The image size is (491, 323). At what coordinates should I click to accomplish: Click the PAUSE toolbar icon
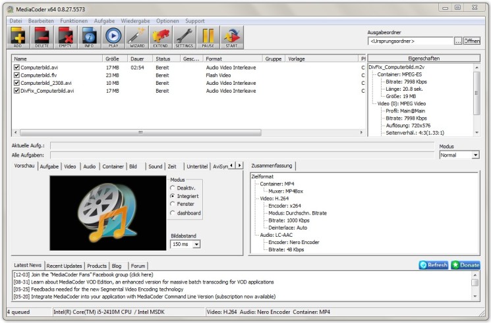208,37
